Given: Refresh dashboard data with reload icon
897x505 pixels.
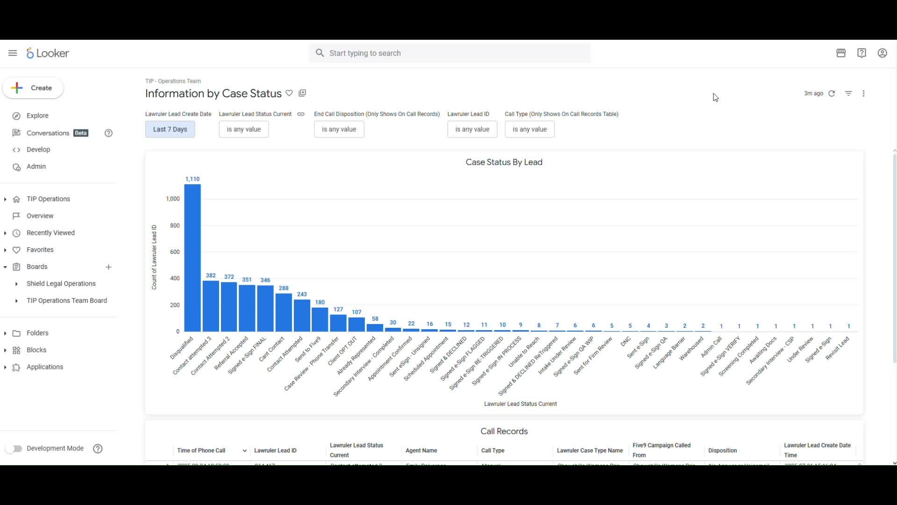Looking at the screenshot, I should [832, 94].
